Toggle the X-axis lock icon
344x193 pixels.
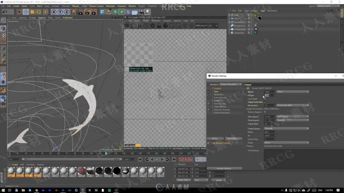(x=54, y=12)
